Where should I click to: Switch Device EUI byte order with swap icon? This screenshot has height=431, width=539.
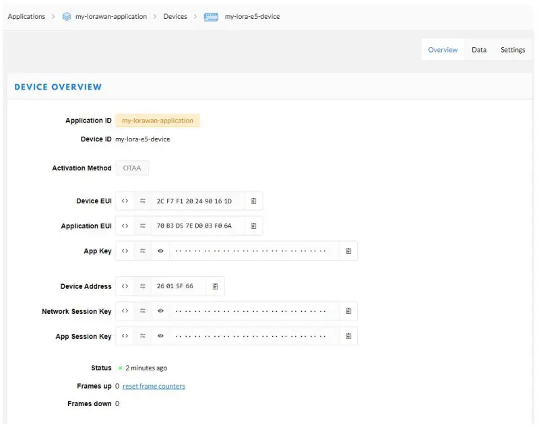pyautogui.click(x=143, y=201)
